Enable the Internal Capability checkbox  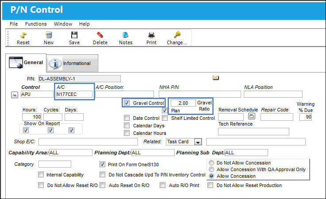coord(41,175)
